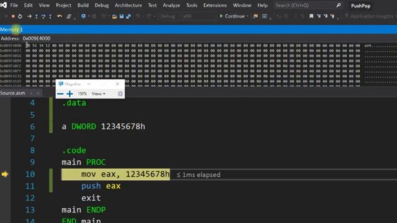The image size is (397, 223).
Task: Click the '.code' directive on line 8
Action: 74,151
